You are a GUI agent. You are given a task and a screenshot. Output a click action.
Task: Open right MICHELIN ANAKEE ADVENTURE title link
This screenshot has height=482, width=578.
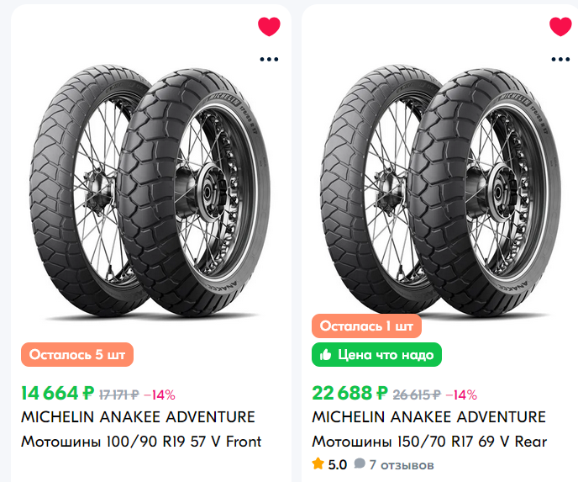(428, 417)
